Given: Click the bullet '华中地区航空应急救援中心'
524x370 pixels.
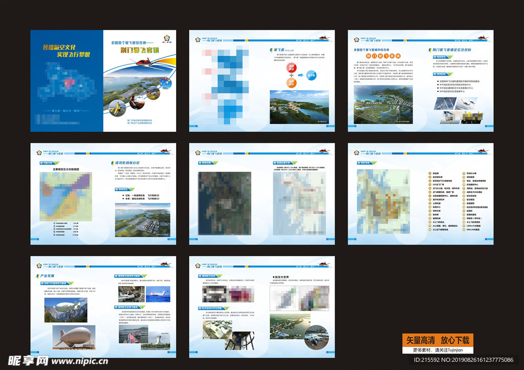Looking at the screenshot, I should pyautogui.click(x=450, y=91).
